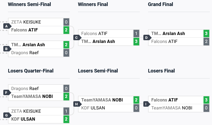Click match D label badge
Viewport: 212px width, 125px height.
click(x=146, y=37)
